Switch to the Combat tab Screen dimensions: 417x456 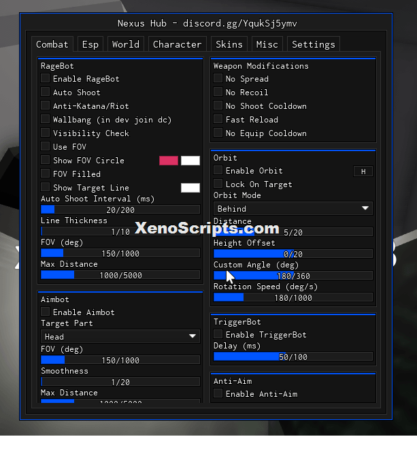(52, 44)
